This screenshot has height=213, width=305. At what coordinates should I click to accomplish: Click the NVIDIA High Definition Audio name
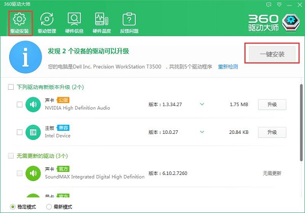click(77, 108)
